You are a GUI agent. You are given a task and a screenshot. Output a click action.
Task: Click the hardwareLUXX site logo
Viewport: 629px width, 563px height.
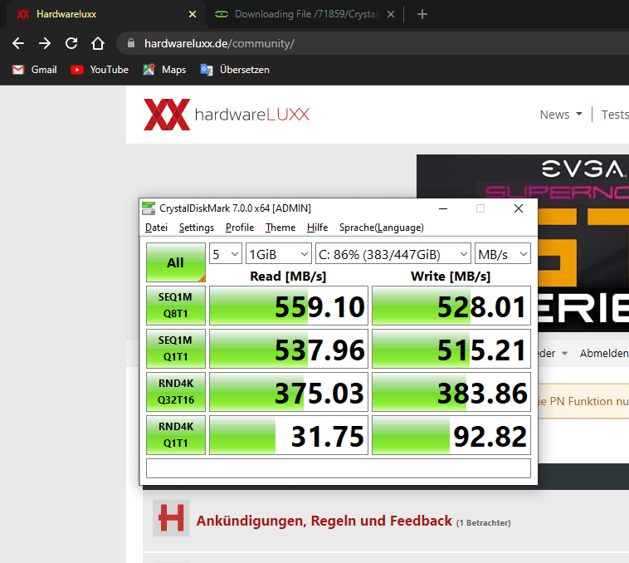(227, 115)
